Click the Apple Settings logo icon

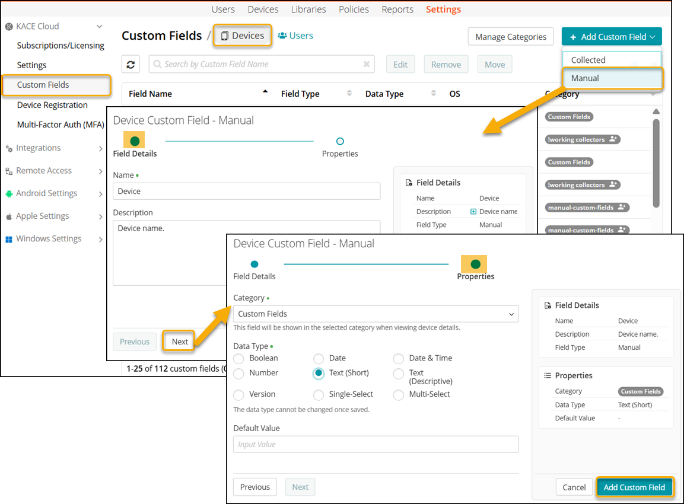tap(9, 216)
